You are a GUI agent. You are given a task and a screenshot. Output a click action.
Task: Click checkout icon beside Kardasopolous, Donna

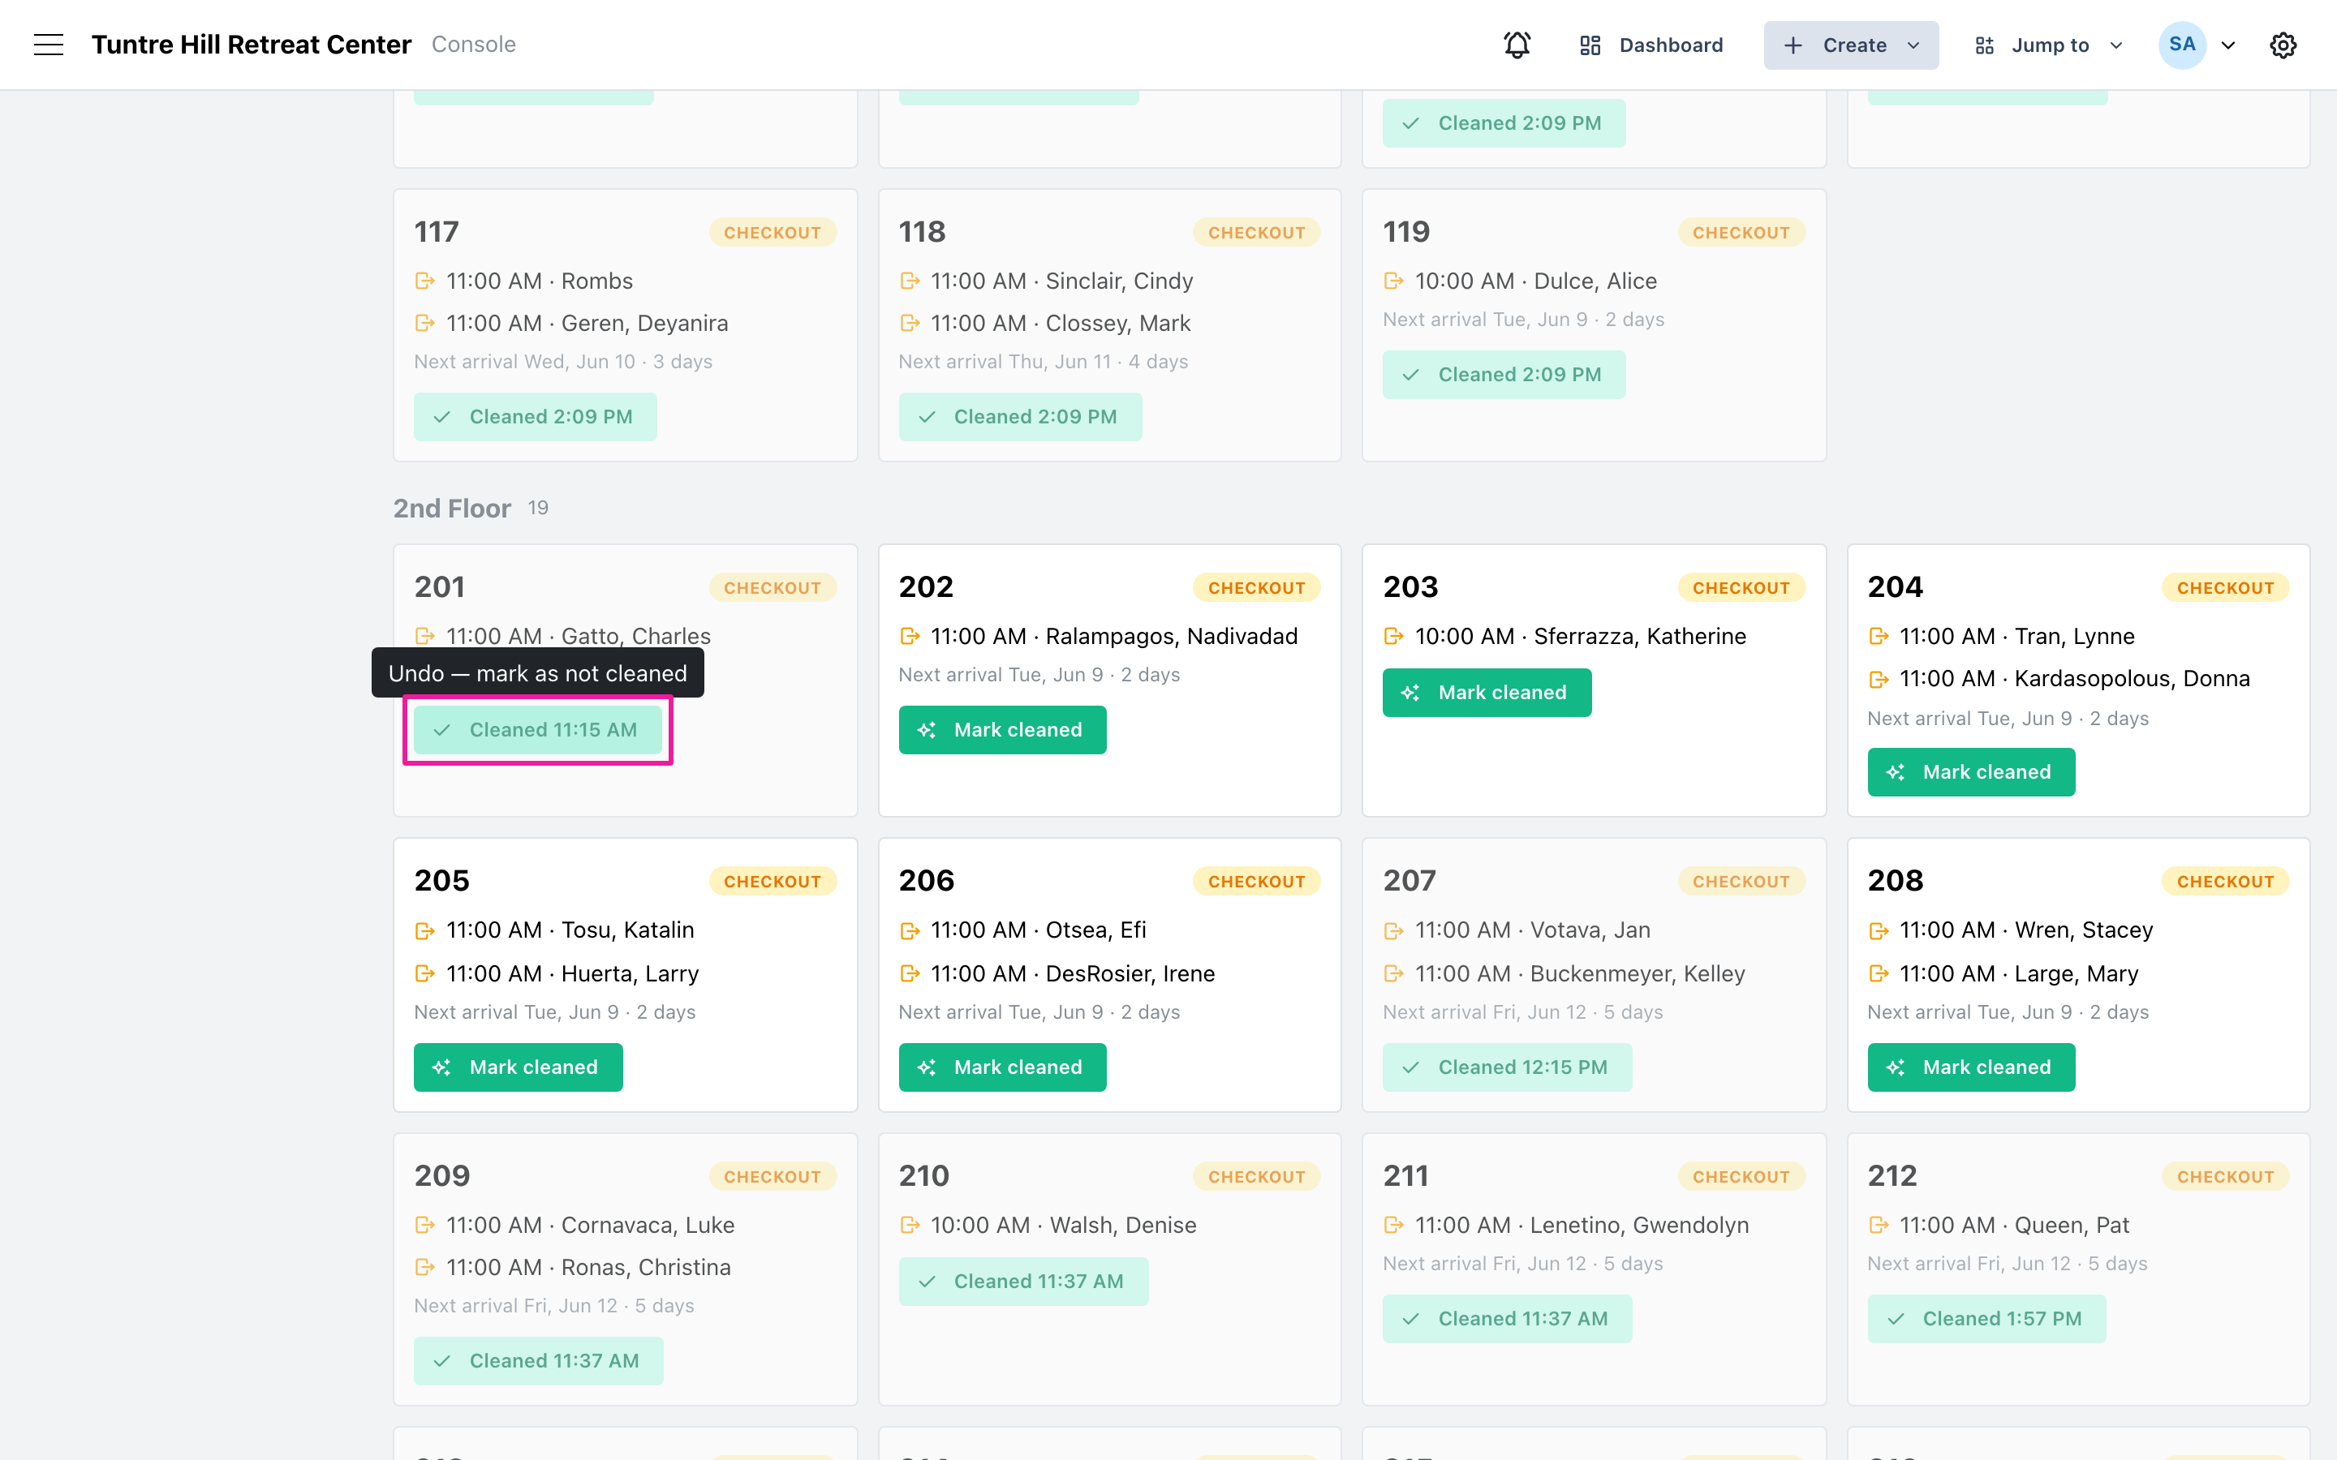click(1879, 679)
